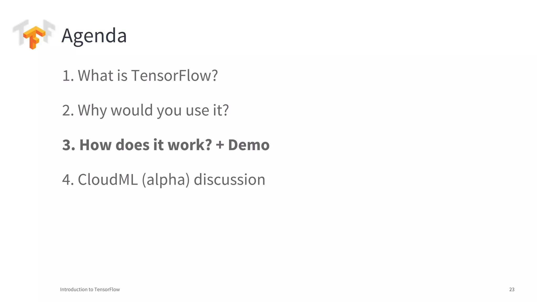Open agenda item Why would you use it?
This screenshot has width=537, height=302.
click(145, 110)
